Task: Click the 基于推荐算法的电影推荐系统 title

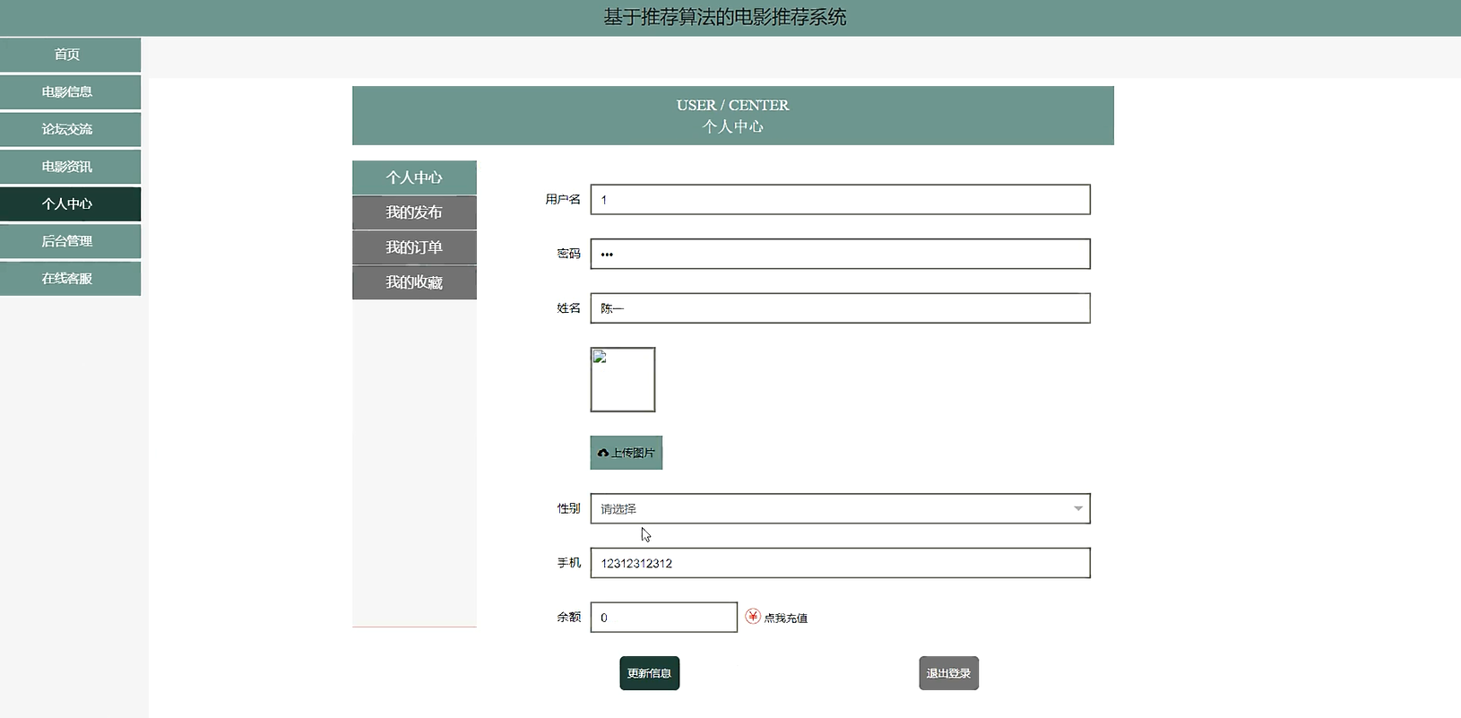Action: pyautogui.click(x=725, y=17)
